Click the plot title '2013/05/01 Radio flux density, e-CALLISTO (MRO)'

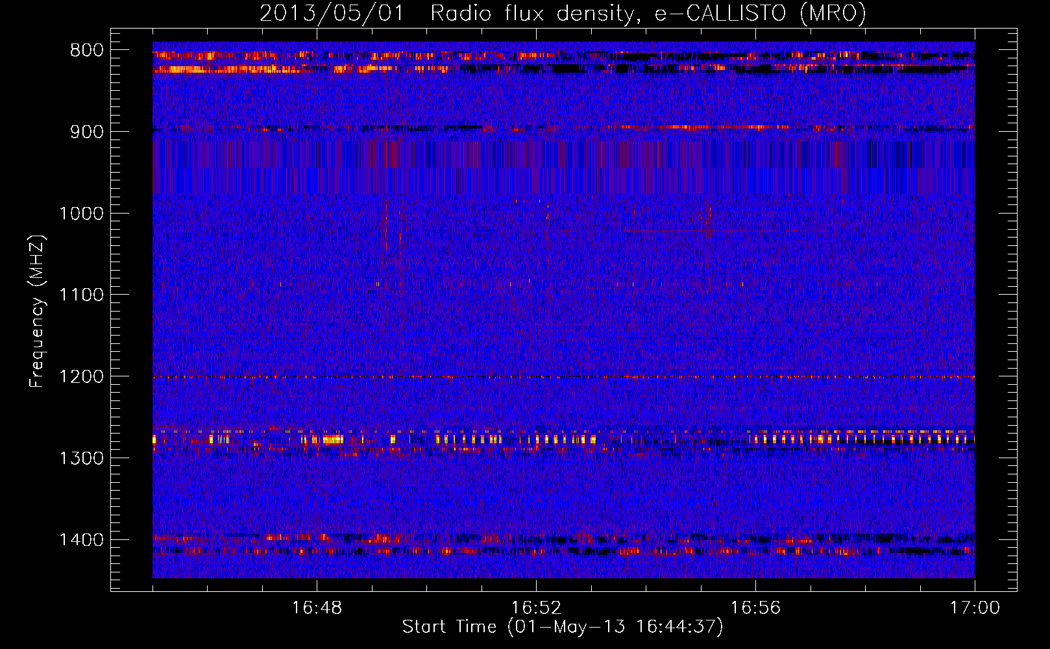(563, 13)
